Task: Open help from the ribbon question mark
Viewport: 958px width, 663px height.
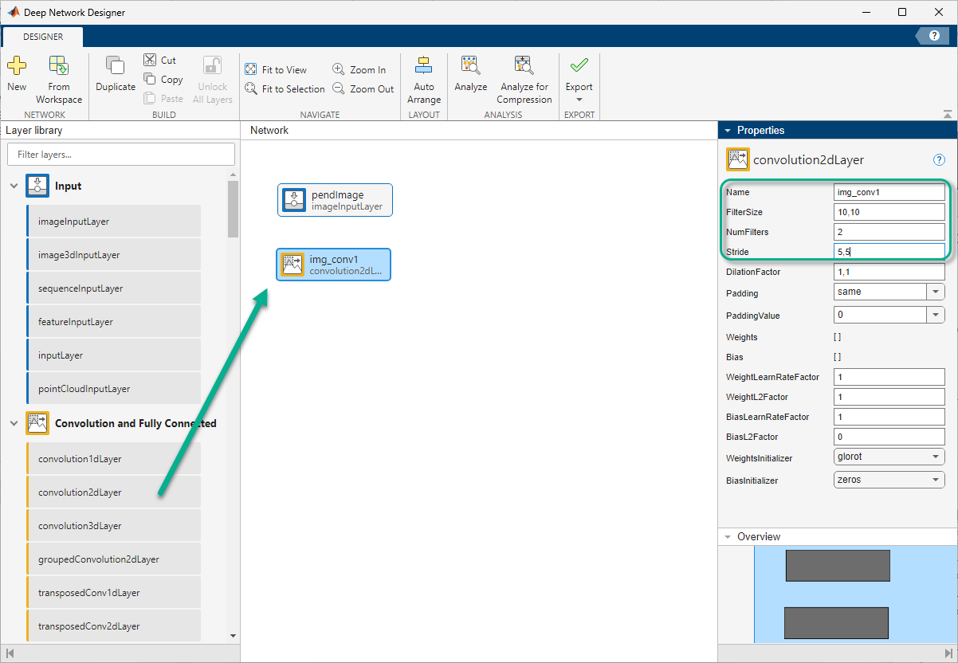Action: [x=932, y=36]
